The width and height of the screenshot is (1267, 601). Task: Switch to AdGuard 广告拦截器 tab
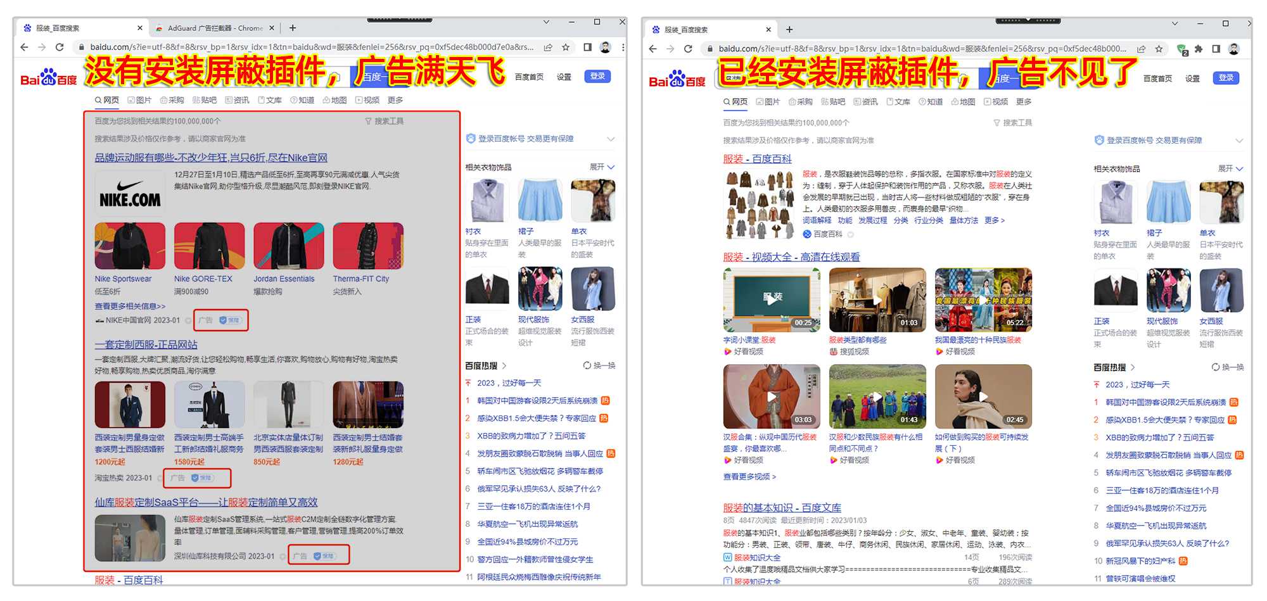click(215, 28)
